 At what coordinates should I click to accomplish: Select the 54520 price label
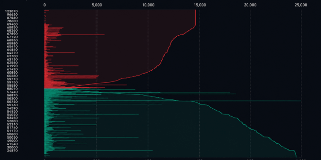[x=12, y=112]
